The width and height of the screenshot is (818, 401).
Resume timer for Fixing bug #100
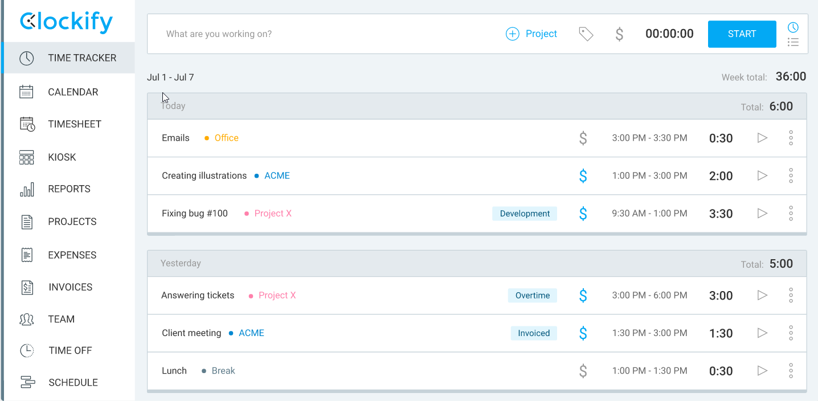pyautogui.click(x=762, y=214)
